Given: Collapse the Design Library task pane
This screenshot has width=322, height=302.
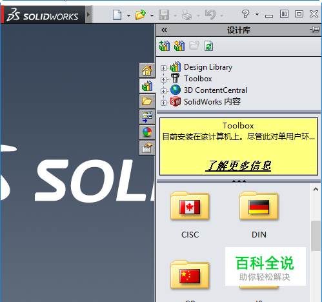Looking at the screenshot, I should [x=164, y=30].
